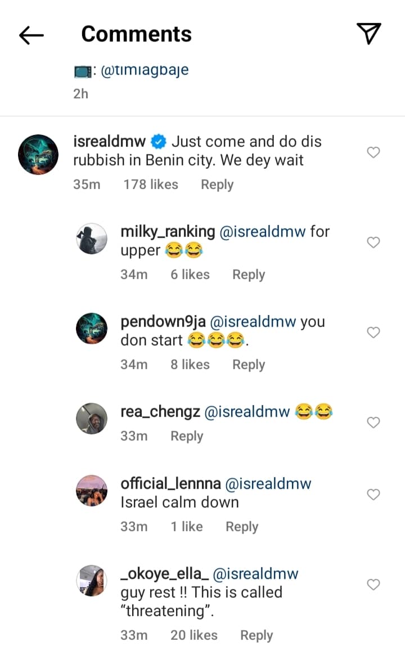
Task: Tap the back arrow icon
Action: point(31,35)
